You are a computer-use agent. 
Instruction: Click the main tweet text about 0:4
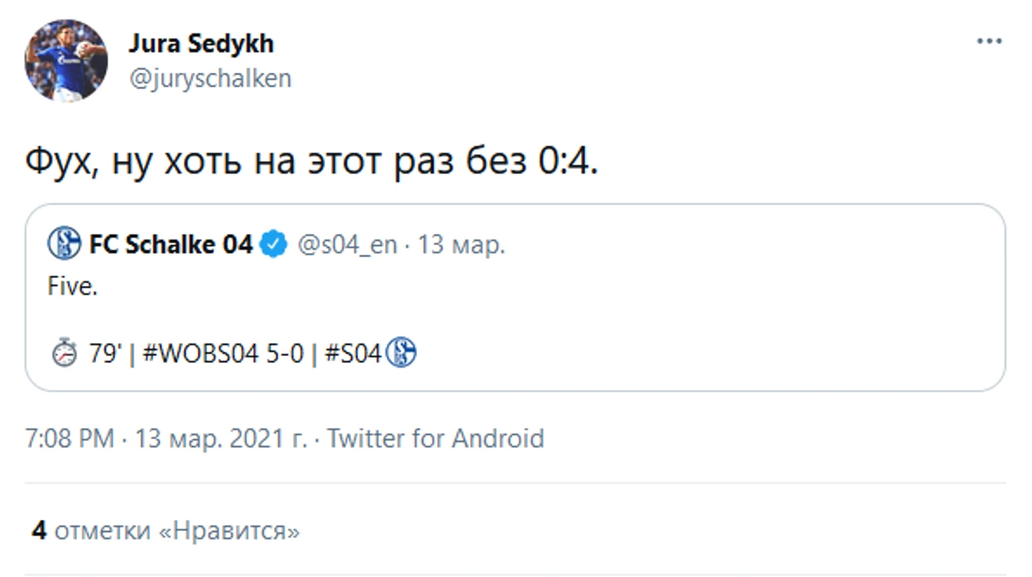[x=312, y=161]
